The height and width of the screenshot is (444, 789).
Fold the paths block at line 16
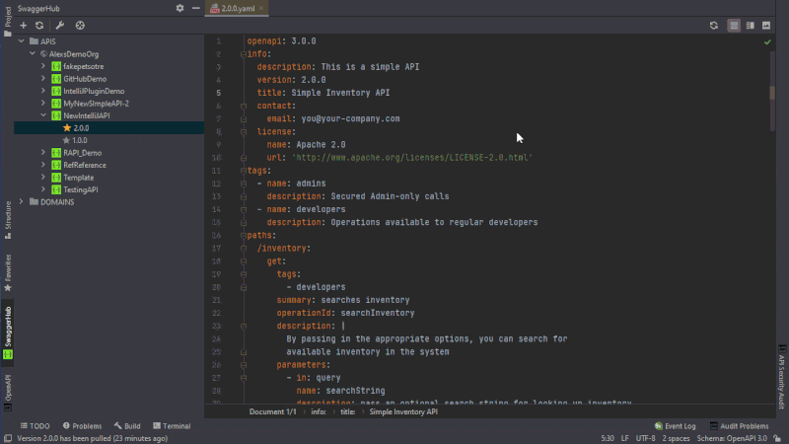coord(244,235)
